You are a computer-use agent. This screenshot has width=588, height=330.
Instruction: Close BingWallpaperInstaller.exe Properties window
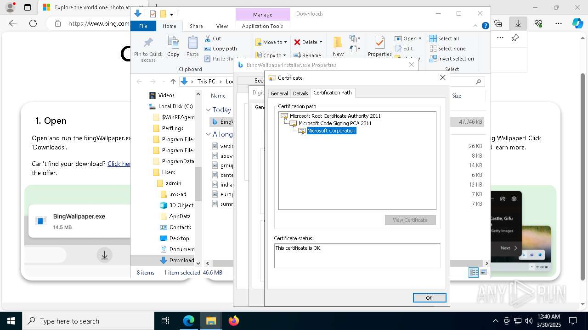pos(412,65)
